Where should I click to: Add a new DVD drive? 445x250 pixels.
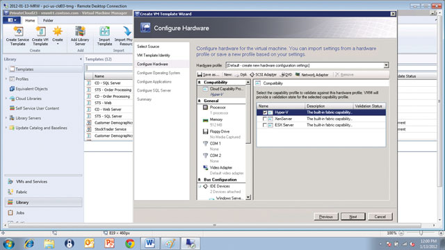286,74
